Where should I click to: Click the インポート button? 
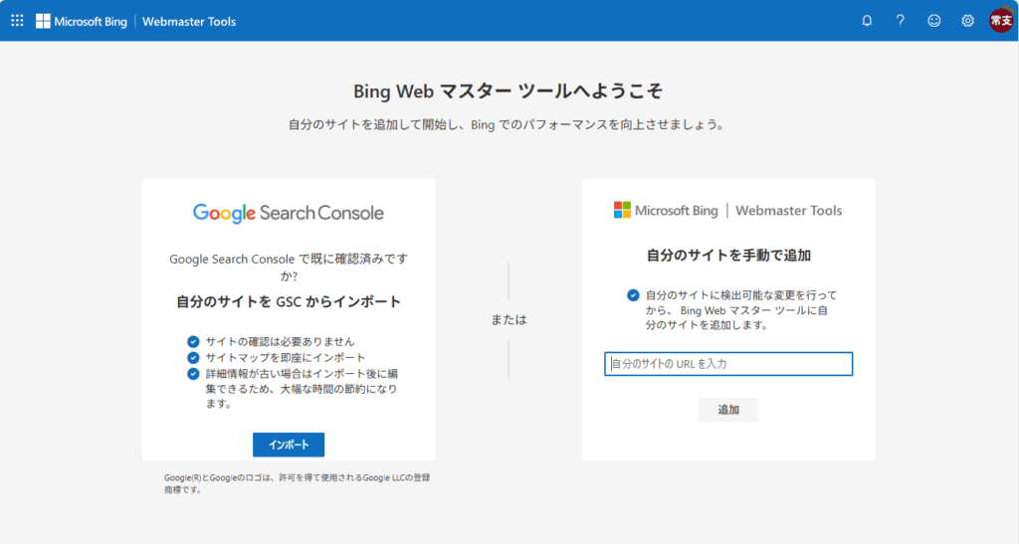289,445
